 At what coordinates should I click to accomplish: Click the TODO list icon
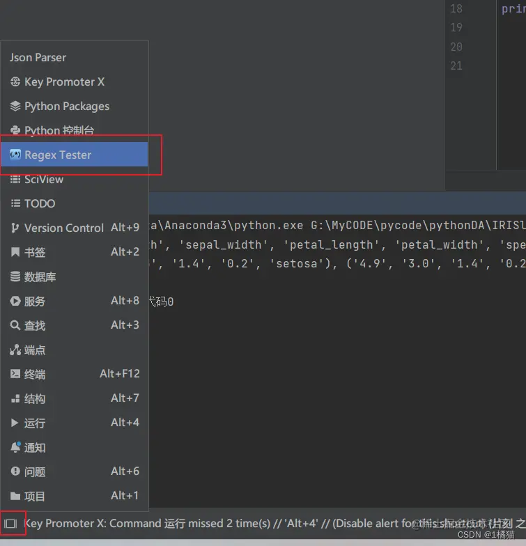15,203
